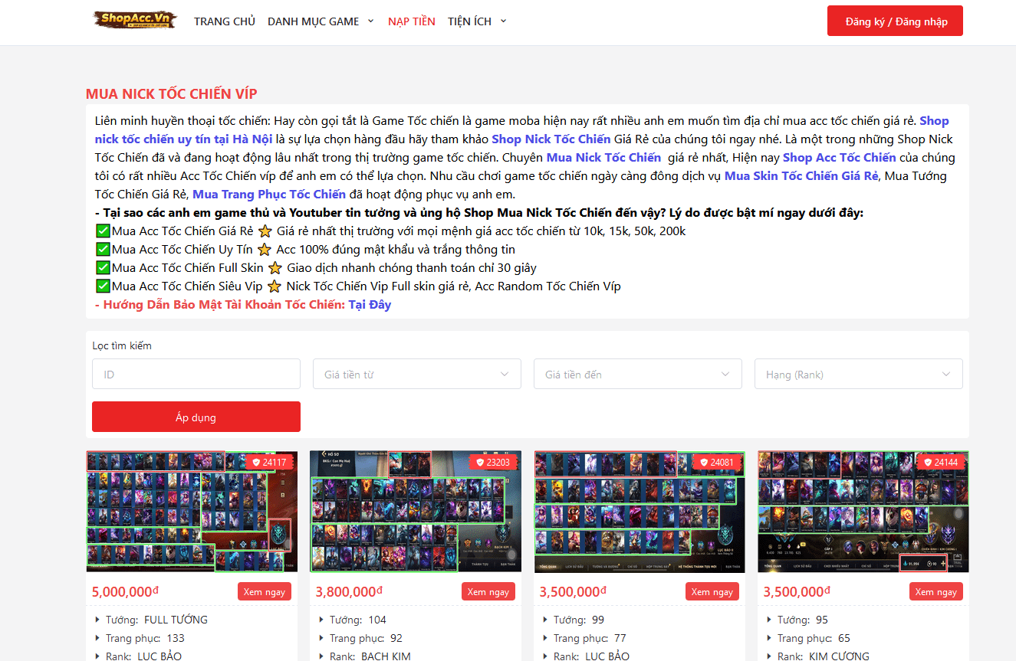Image resolution: width=1016 pixels, height=661 pixels.
Task: Expand the DANH MỤC GAME menu
Action: (x=321, y=21)
